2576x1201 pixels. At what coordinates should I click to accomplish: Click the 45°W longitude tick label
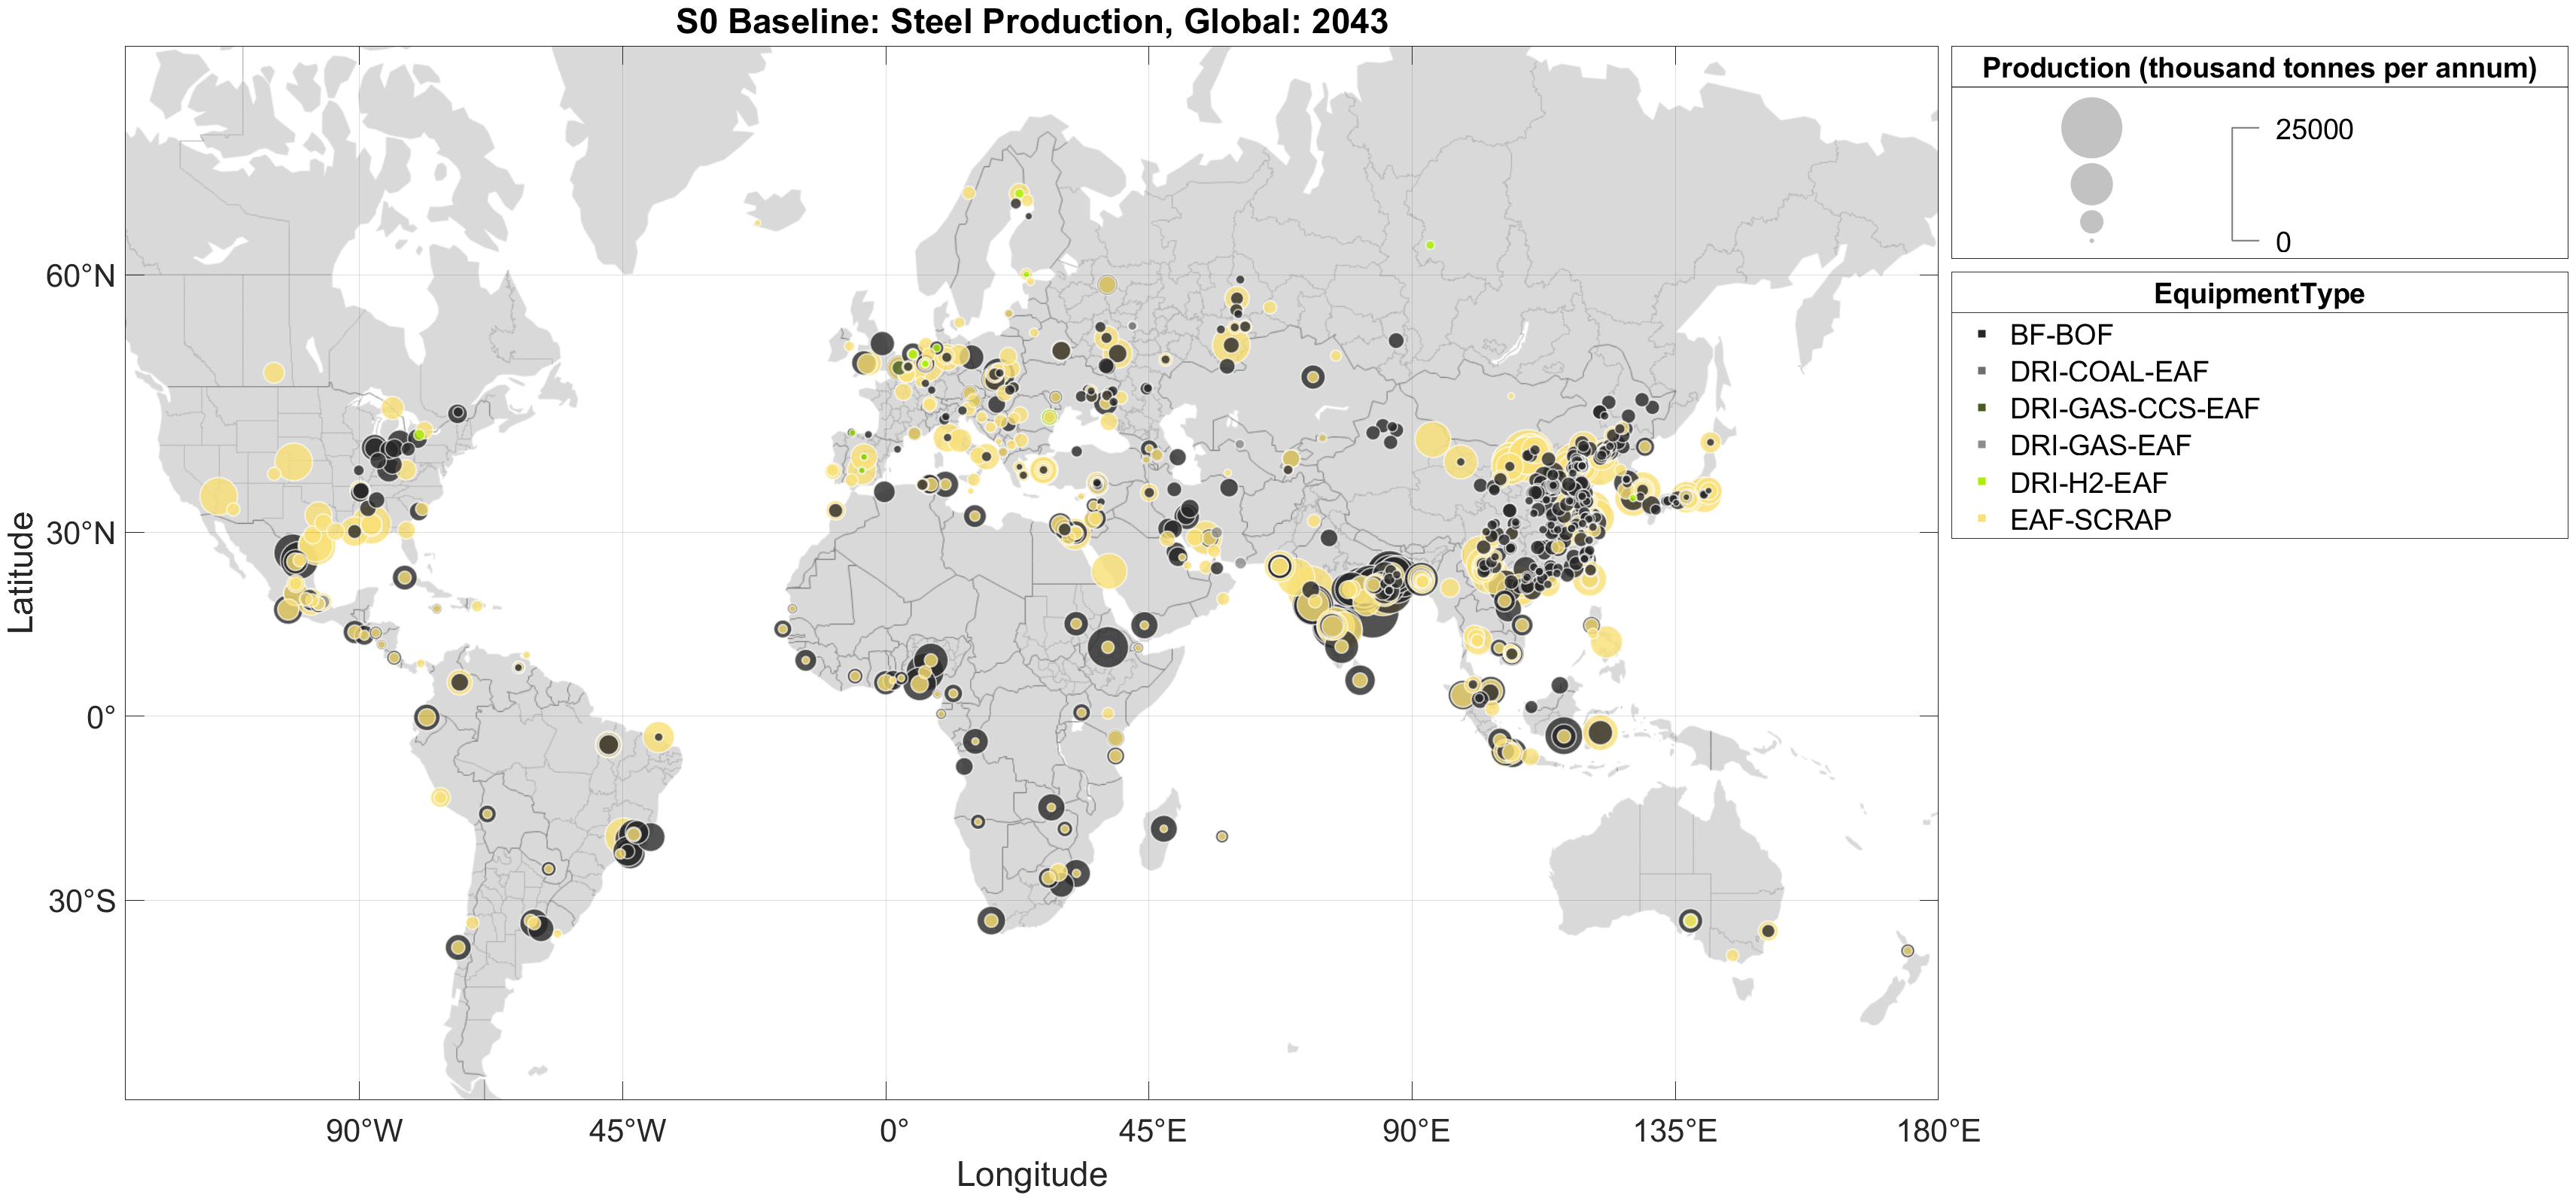pyautogui.click(x=627, y=1131)
